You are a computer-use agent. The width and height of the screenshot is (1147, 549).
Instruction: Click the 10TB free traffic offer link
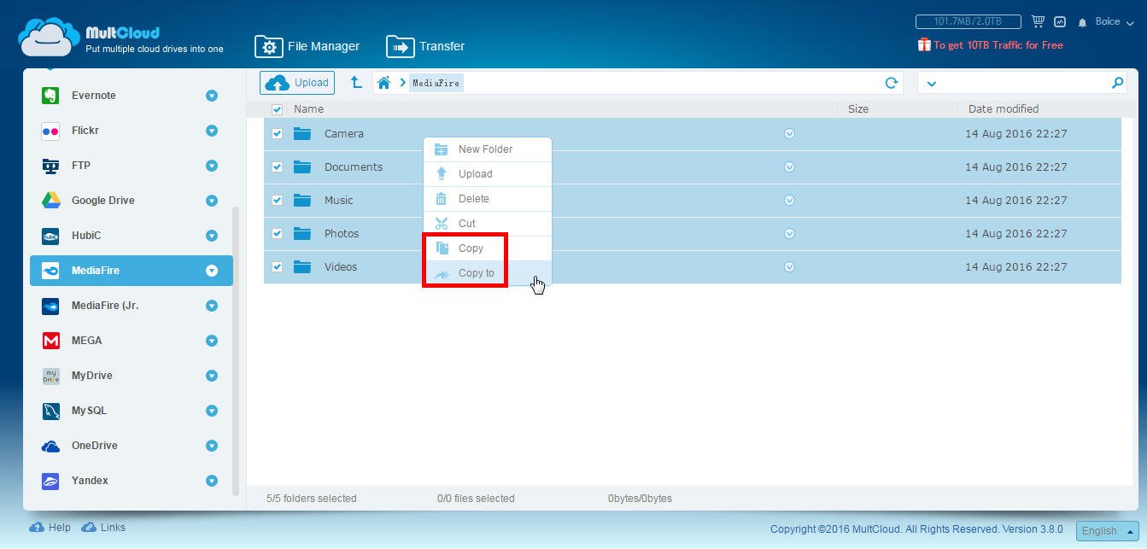pos(998,45)
